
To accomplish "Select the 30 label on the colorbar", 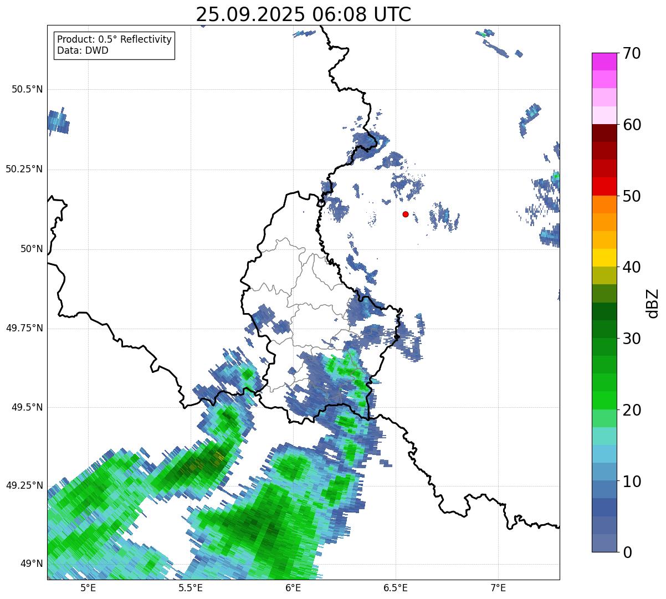I will [632, 339].
